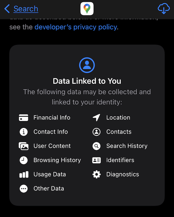The height and width of the screenshot is (217, 174).
Task: Tap the Google Maps app icon
Action: click(x=87, y=9)
